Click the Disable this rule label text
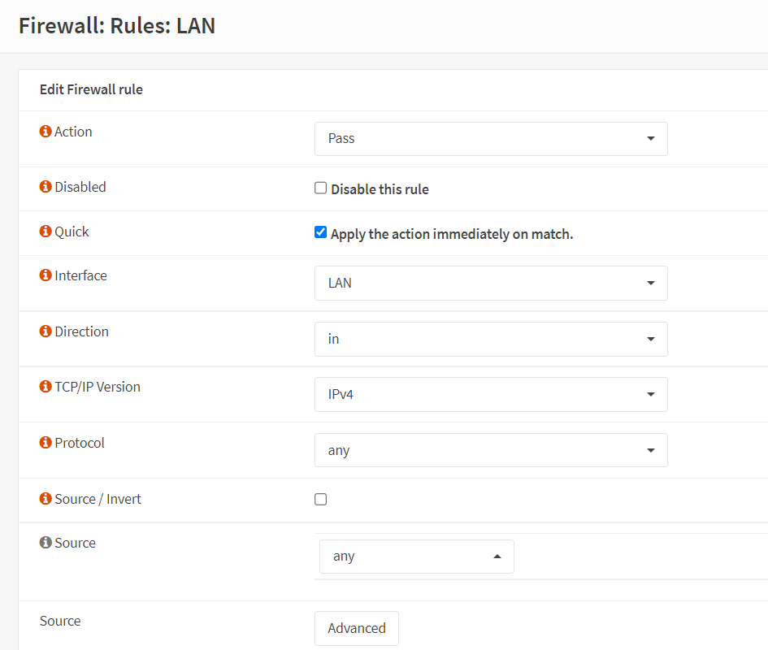768x650 pixels. click(x=380, y=189)
